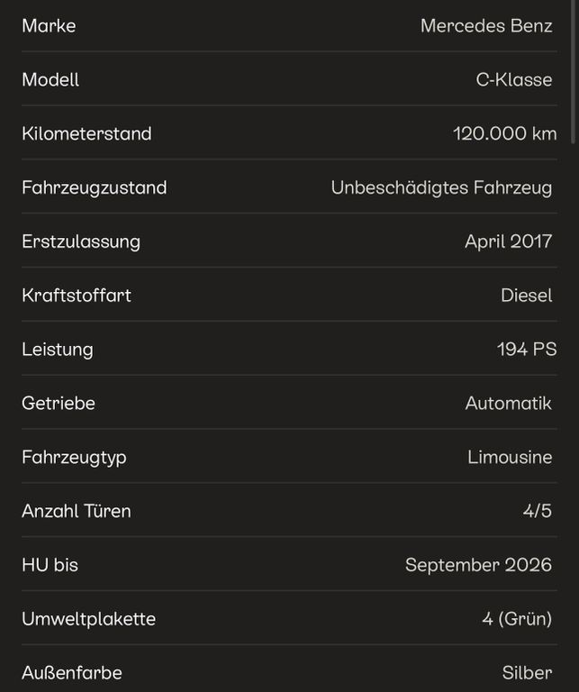Click the Anzahl Türen label
Screen dimensions: 579x692
point(77,512)
